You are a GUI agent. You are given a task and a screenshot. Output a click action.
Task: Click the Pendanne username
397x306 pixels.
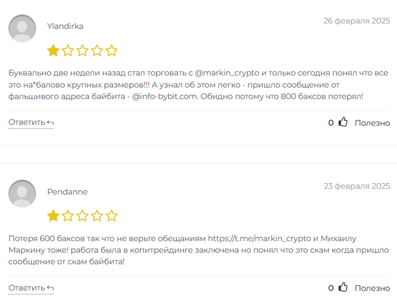pos(67,192)
